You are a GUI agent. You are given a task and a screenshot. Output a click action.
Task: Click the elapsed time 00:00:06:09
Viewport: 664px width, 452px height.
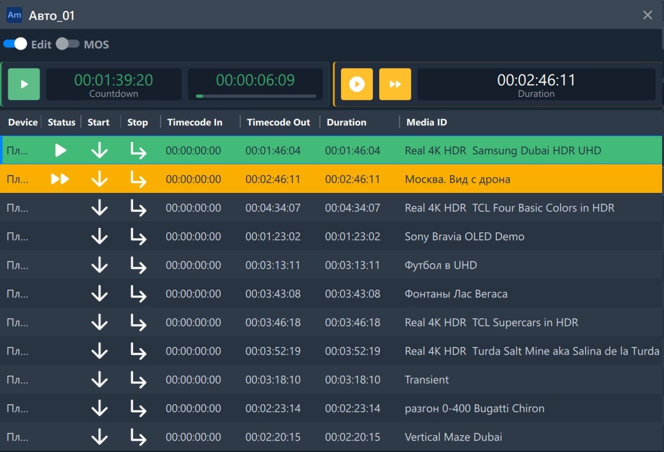(256, 80)
